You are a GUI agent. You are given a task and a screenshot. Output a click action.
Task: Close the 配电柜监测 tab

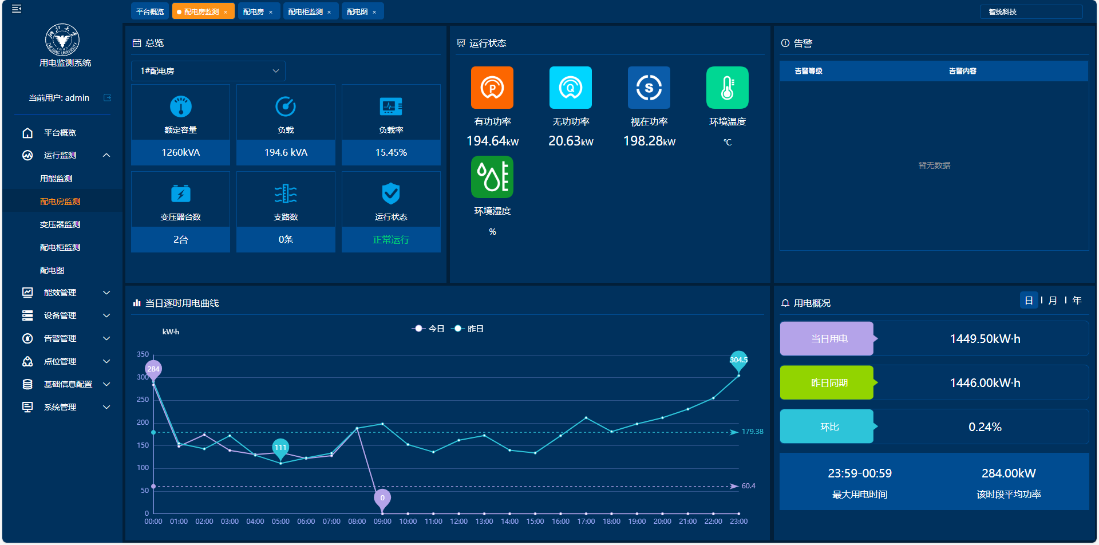pyautogui.click(x=329, y=12)
